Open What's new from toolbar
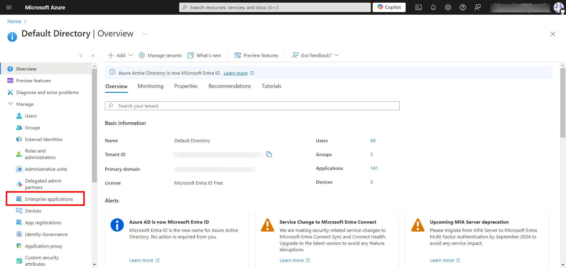 click(x=204, y=55)
